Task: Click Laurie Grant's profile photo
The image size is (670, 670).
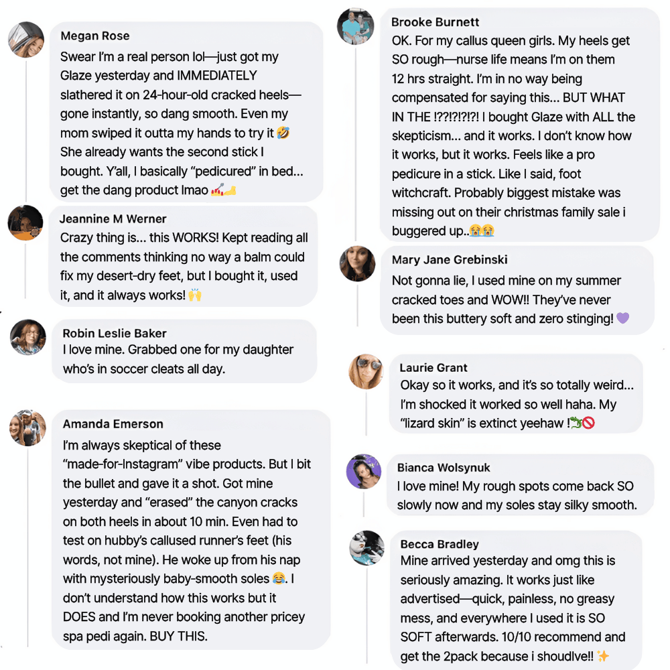Action: tap(366, 371)
